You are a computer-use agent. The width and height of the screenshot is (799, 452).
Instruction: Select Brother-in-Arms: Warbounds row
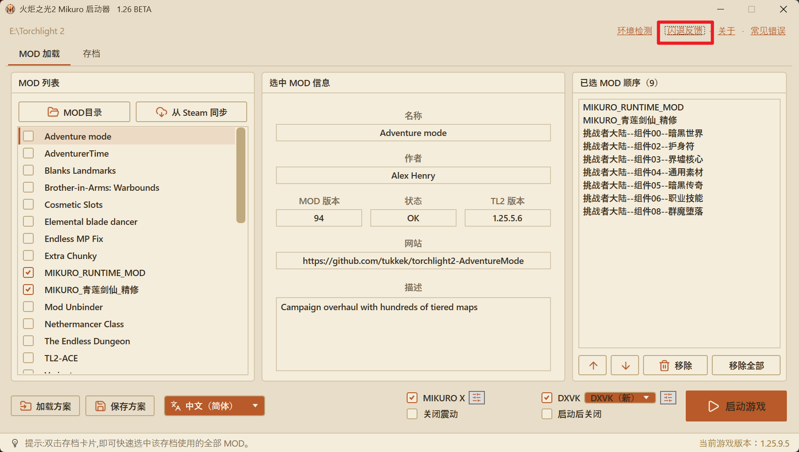[127, 188]
